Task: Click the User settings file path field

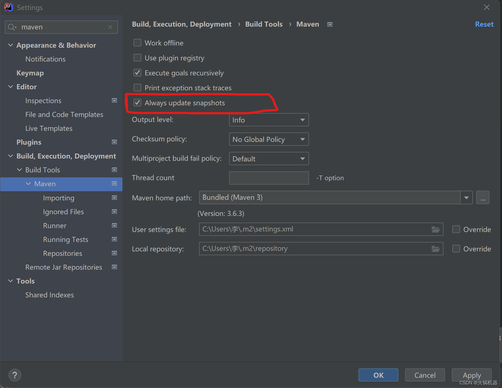Action: click(x=321, y=229)
